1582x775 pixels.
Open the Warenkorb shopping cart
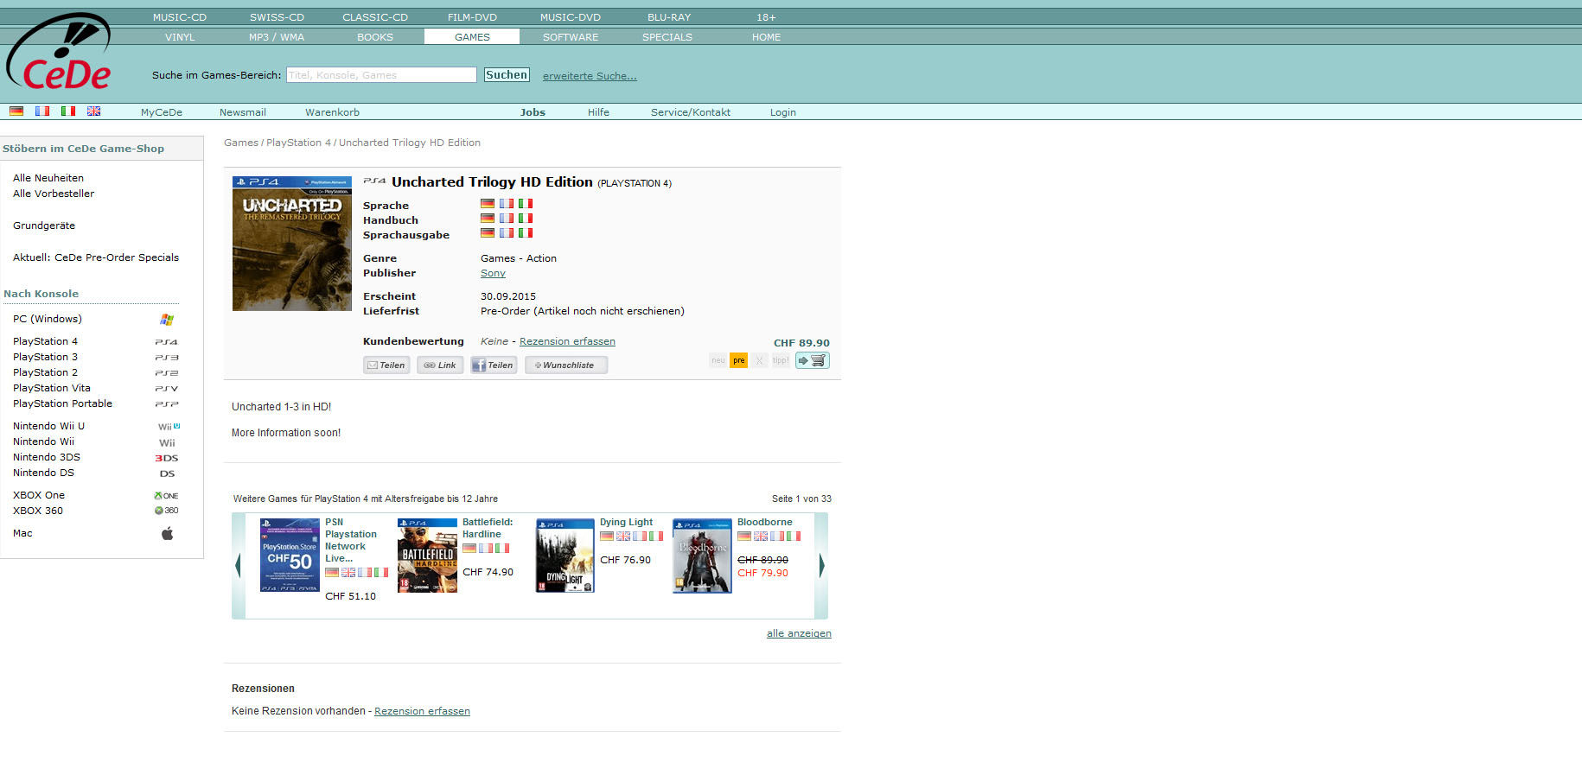(x=332, y=112)
